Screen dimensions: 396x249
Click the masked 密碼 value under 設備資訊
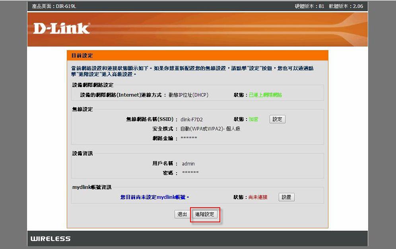click(190, 173)
